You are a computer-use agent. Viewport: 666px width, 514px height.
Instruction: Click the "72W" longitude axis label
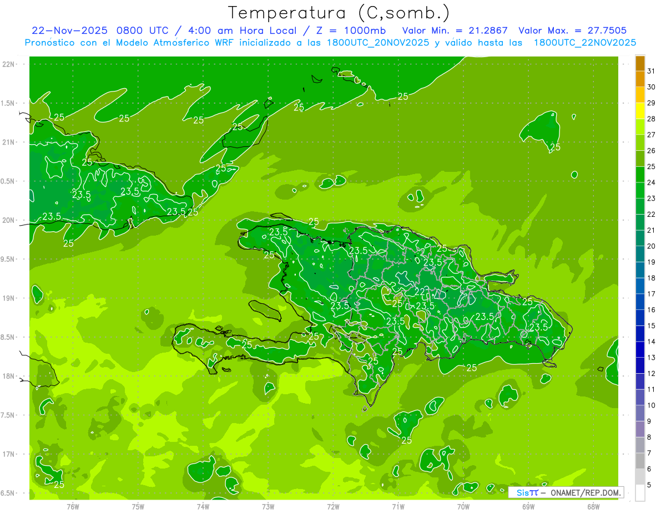pyautogui.click(x=333, y=507)
